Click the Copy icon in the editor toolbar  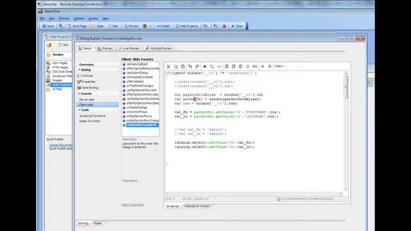pos(176,66)
